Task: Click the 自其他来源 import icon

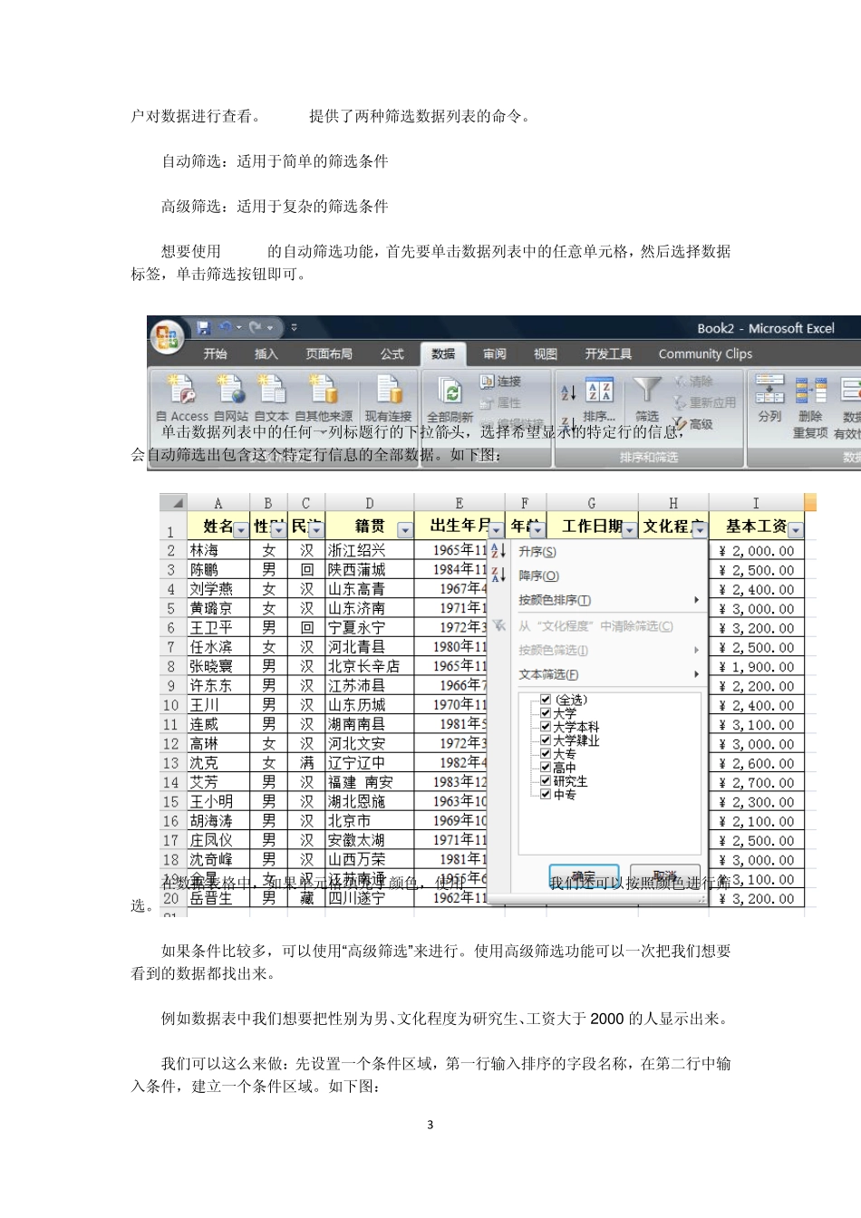Action: (x=324, y=390)
